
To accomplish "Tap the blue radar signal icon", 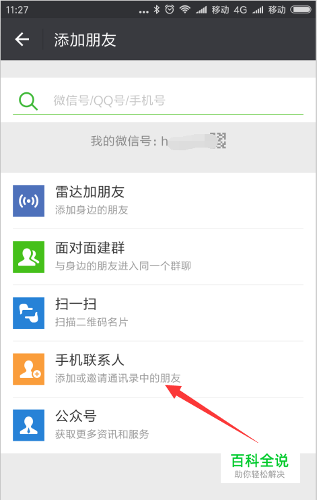I will (29, 201).
